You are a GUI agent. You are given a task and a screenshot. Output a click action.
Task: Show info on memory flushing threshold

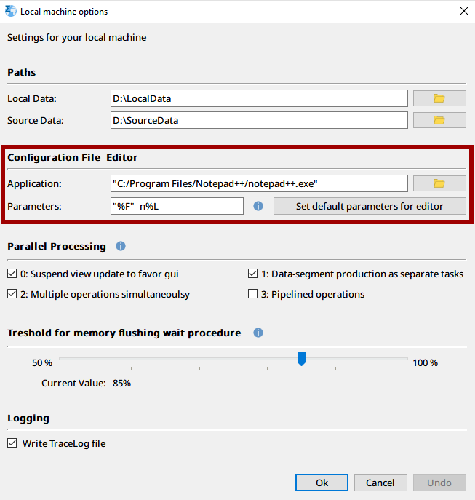(258, 333)
